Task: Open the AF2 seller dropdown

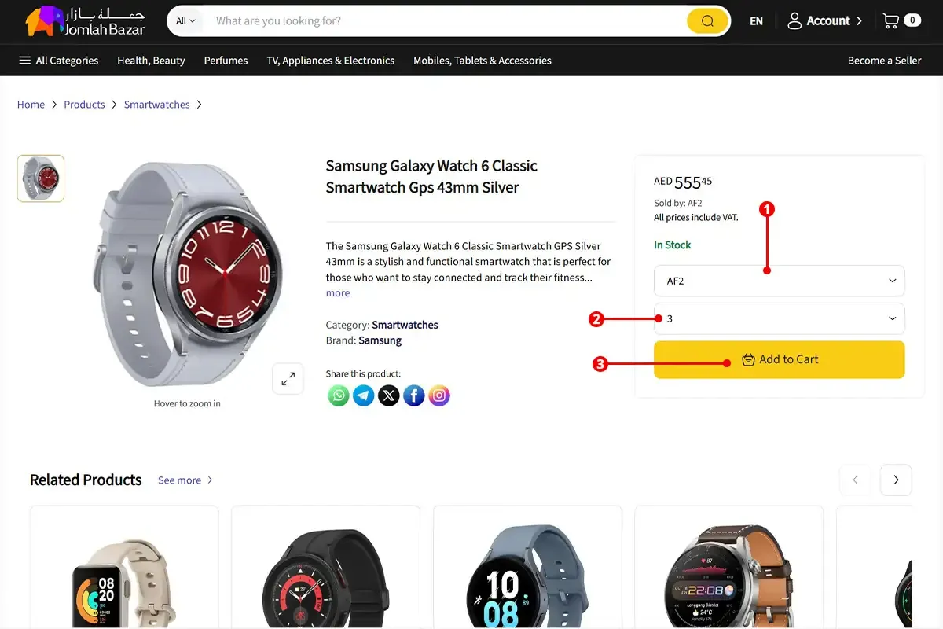Action: click(x=779, y=281)
